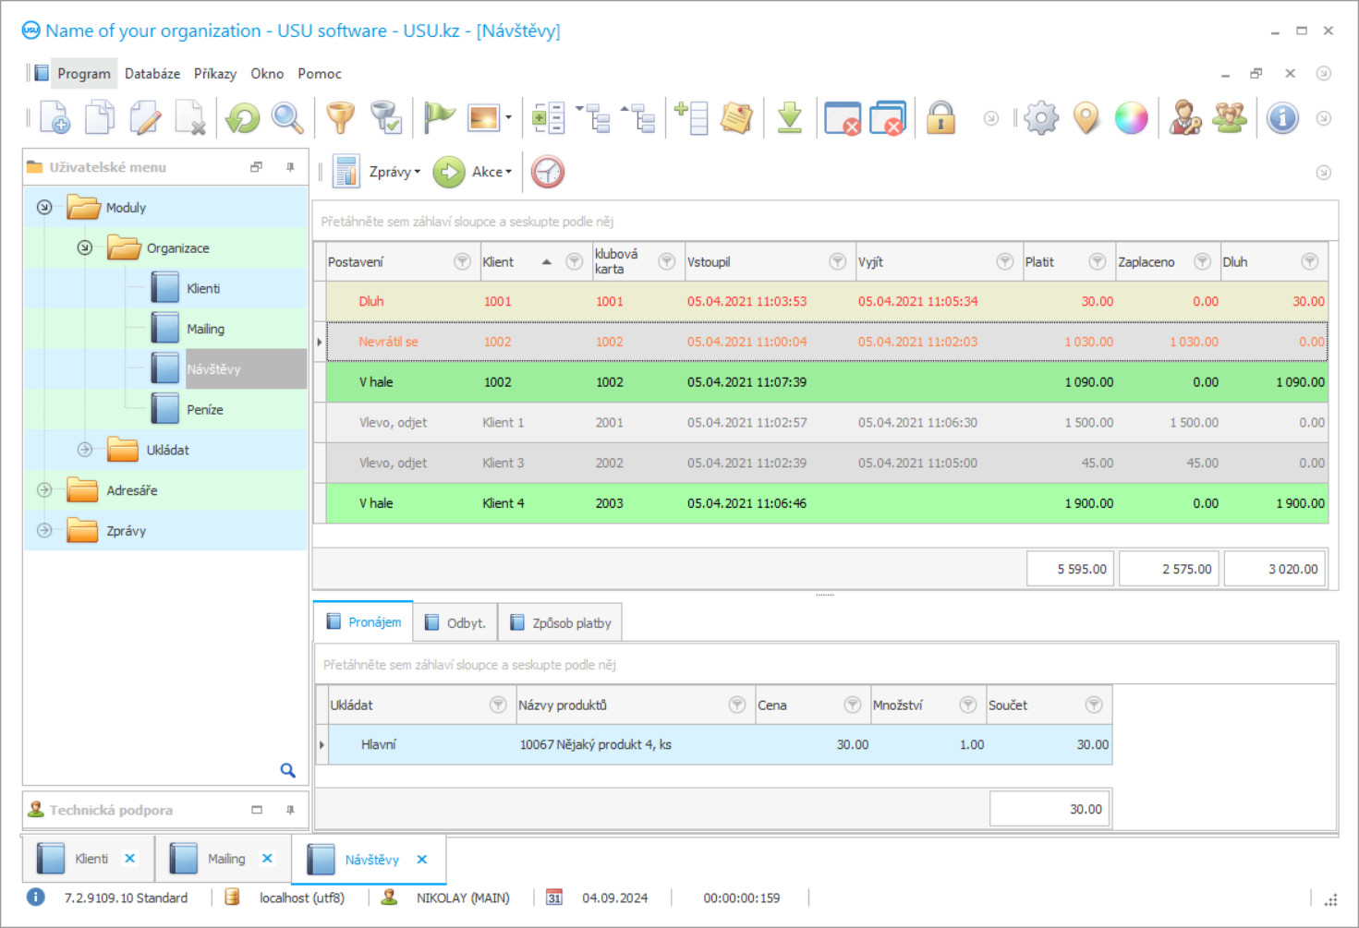Viewport: 1359px width, 928px height.
Task: Open the search magnifier tool in toolbar
Action: coord(287,118)
